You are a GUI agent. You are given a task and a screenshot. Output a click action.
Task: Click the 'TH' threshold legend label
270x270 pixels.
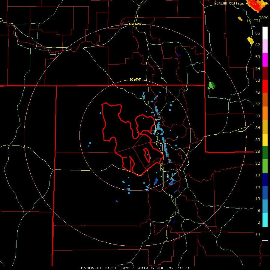click(x=258, y=234)
